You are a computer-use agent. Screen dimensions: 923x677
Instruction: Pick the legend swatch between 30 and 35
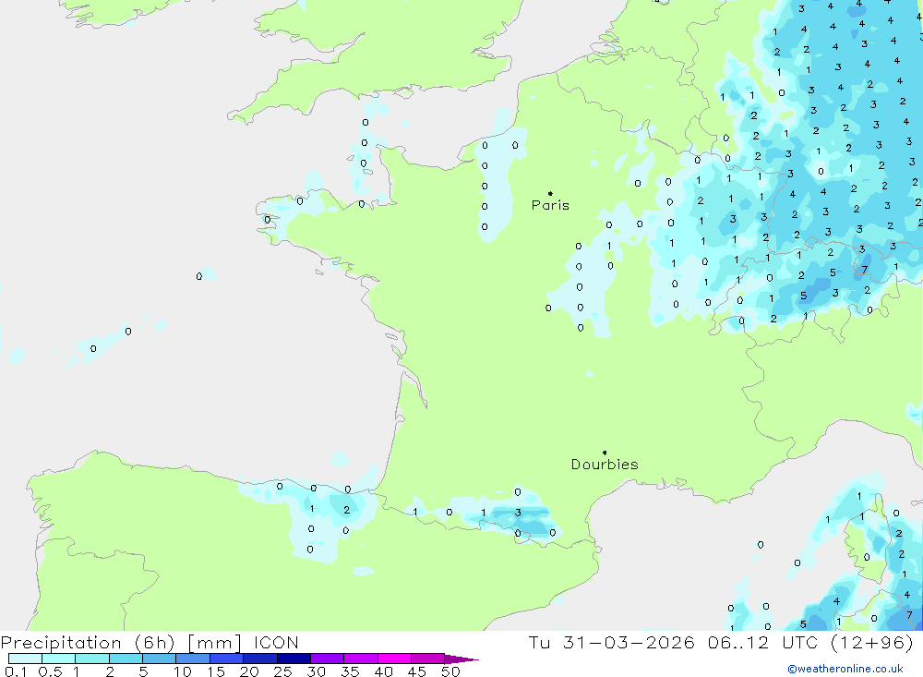[x=328, y=659]
